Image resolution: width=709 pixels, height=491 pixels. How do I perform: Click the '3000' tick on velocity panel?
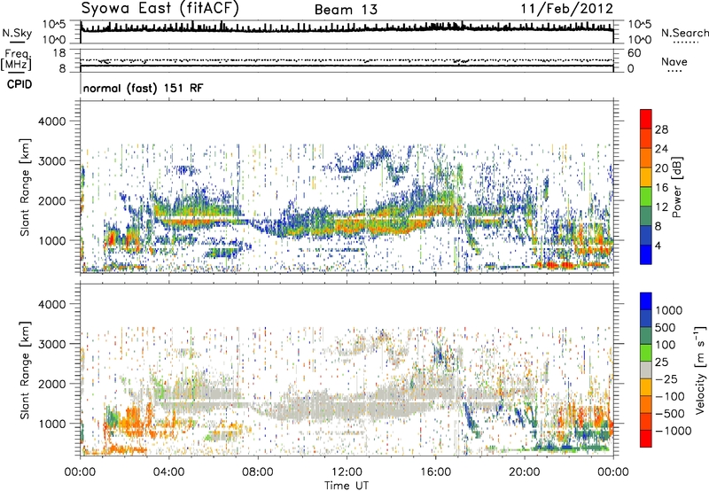click(51, 344)
